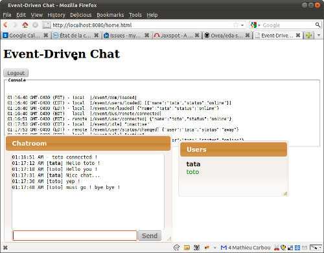This screenshot has height=253, width=324.
Task: Bookmark this page with the star icon
Action: tap(236, 25)
